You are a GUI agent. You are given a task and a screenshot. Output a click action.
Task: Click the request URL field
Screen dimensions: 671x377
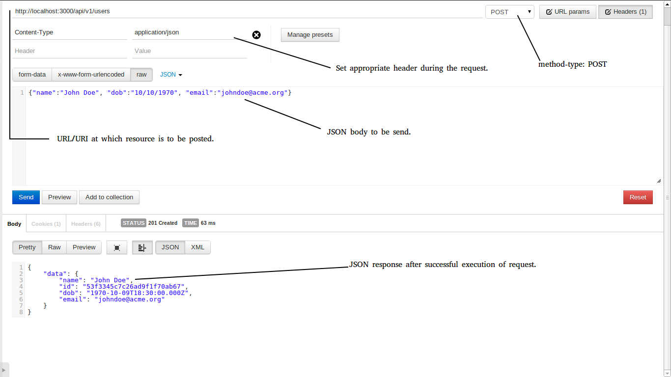click(x=247, y=11)
